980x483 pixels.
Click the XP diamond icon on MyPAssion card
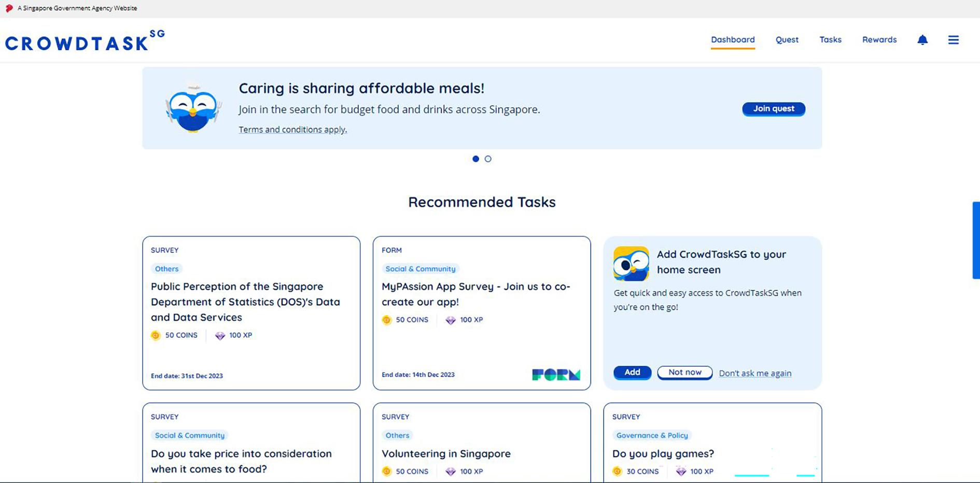(x=450, y=320)
